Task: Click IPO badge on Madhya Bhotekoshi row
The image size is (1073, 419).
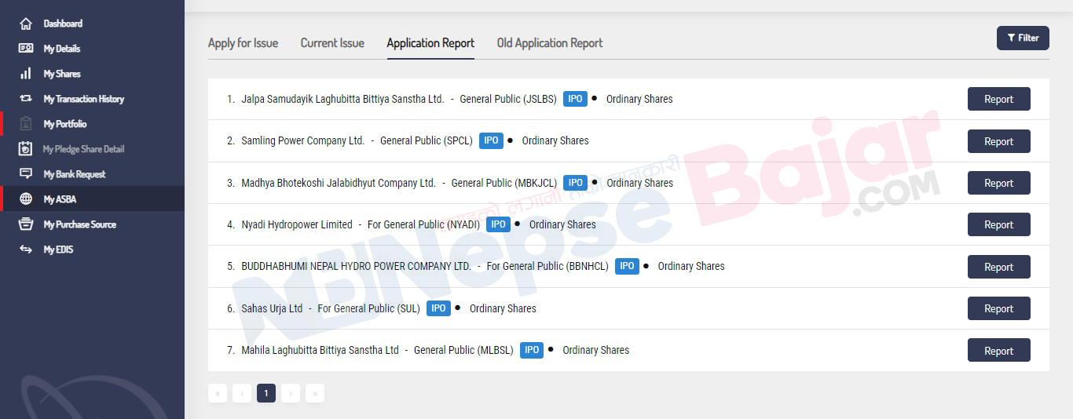Action: [x=576, y=183]
